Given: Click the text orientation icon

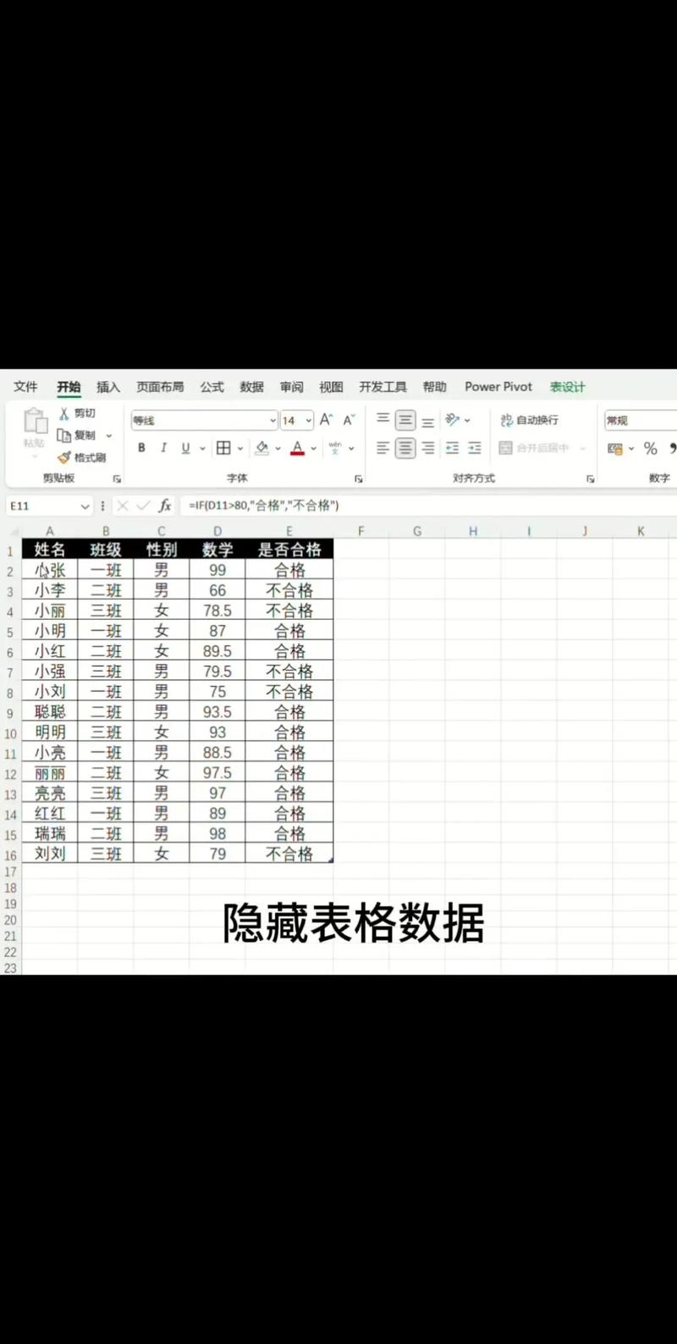Looking at the screenshot, I should click(x=453, y=420).
